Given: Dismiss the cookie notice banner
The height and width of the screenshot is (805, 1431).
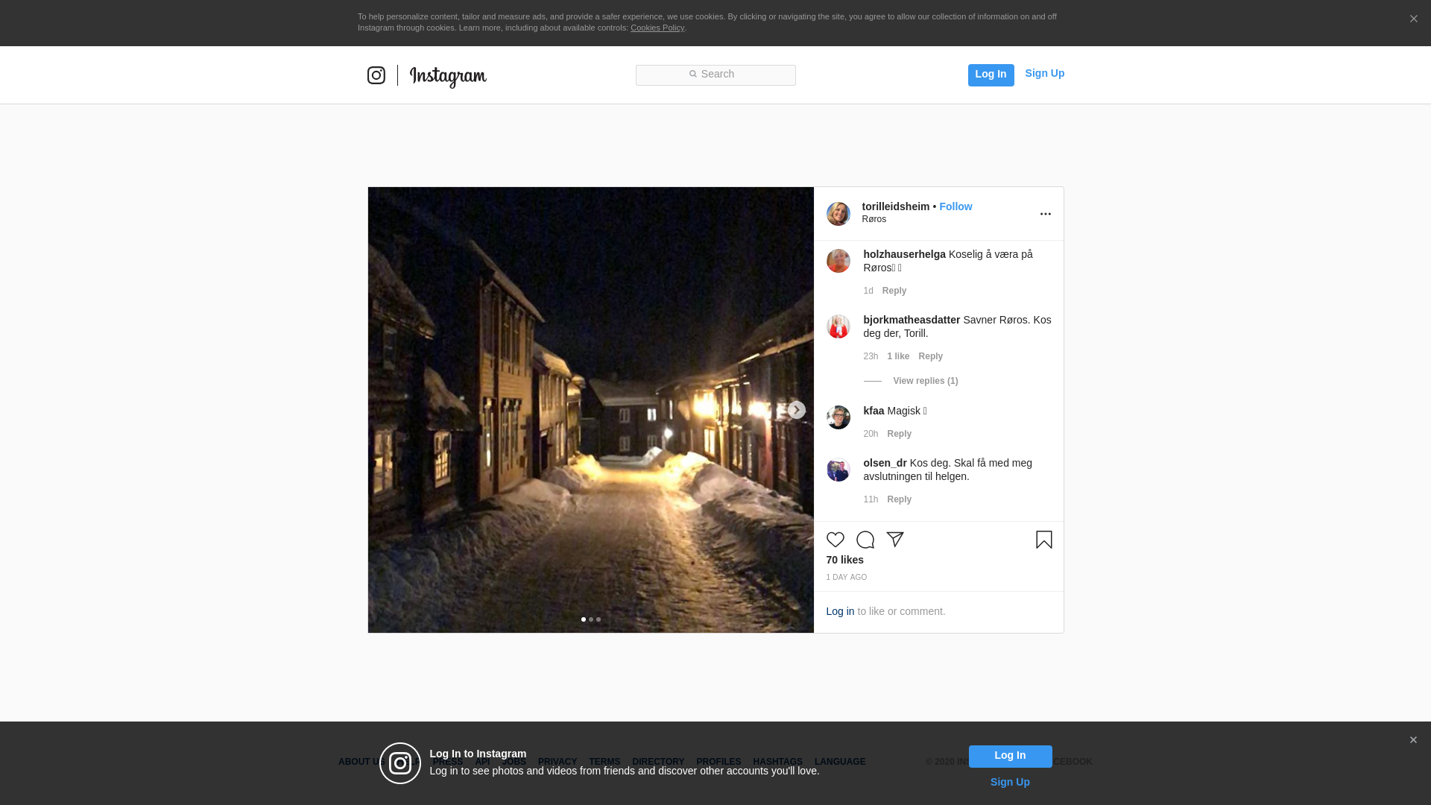Looking at the screenshot, I should (x=1413, y=19).
